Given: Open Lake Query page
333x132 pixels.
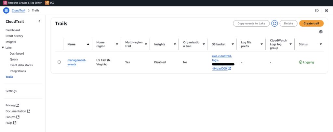Looking at the screenshot, I should click(14, 59).
